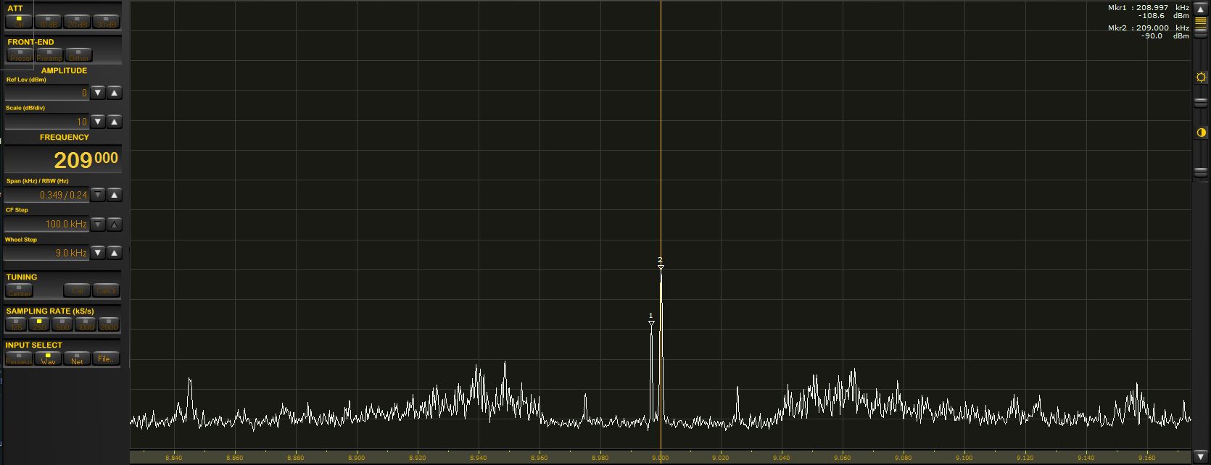Screen dimensions: 1211x465
Task: Select 500 kS/s sampling rate
Action: click(x=62, y=324)
